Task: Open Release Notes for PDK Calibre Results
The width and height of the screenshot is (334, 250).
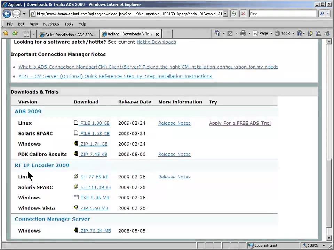Action: (x=174, y=154)
